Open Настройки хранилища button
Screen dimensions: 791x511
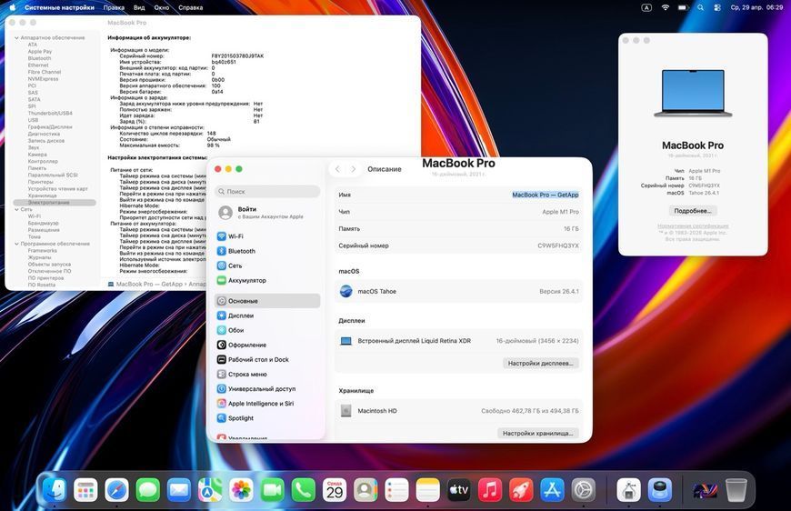point(537,433)
